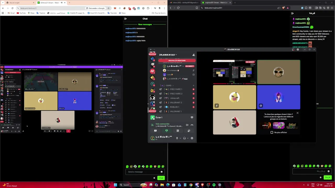The height and width of the screenshot is (188, 335).
Task: Open YouTube bookmark in Chrome
Action: tap(21, 13)
